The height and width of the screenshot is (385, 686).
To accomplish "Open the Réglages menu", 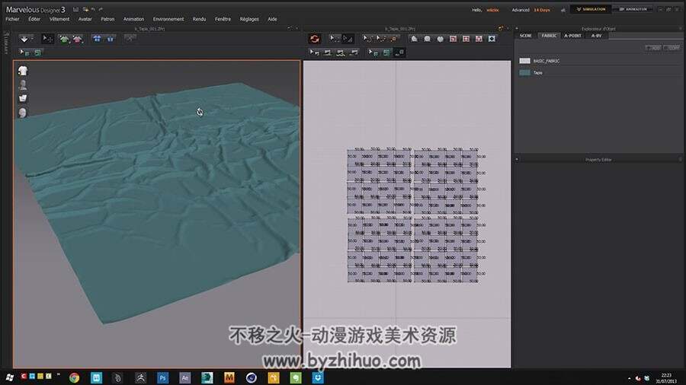I will pyautogui.click(x=249, y=19).
